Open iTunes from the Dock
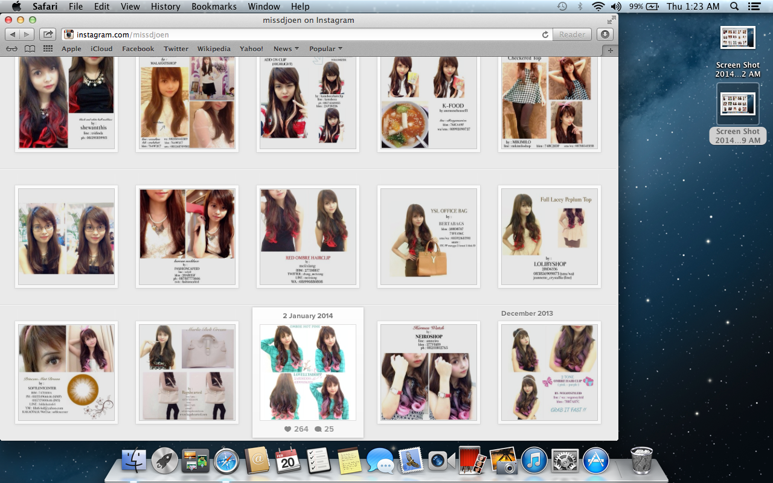 click(534, 461)
